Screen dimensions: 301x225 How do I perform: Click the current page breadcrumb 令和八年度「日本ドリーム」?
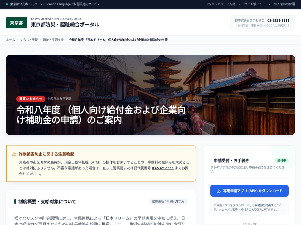coord(118,40)
